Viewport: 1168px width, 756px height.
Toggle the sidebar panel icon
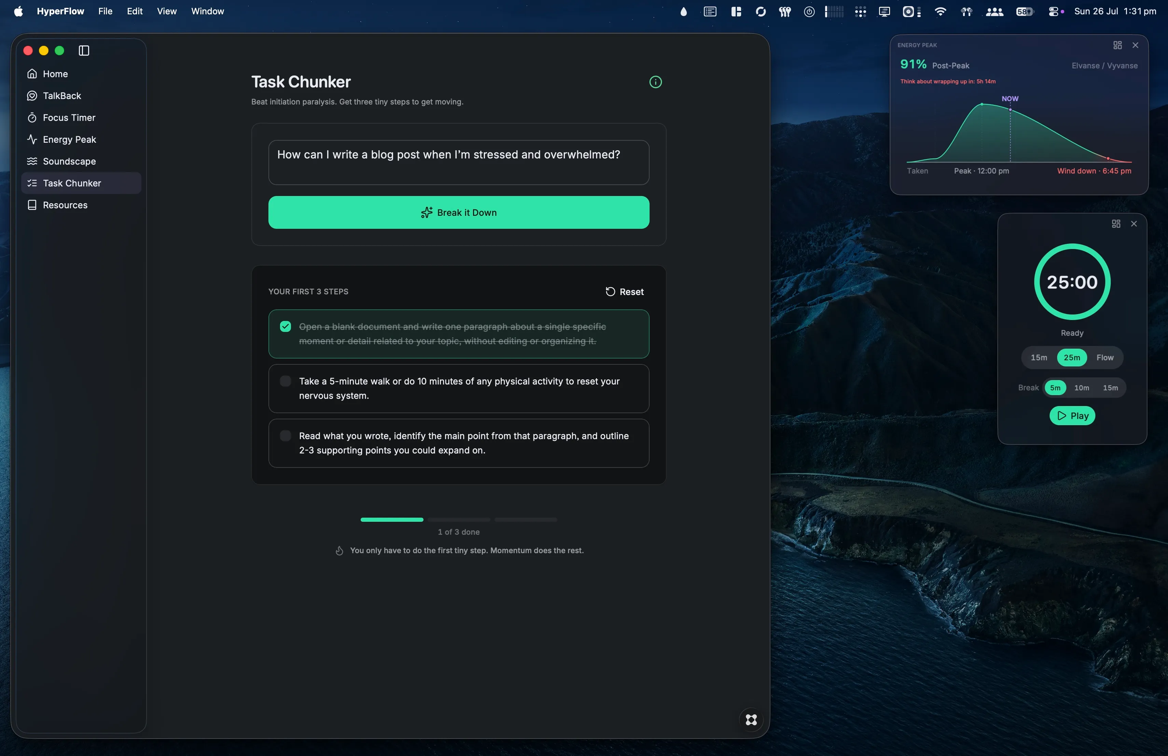[x=84, y=51]
